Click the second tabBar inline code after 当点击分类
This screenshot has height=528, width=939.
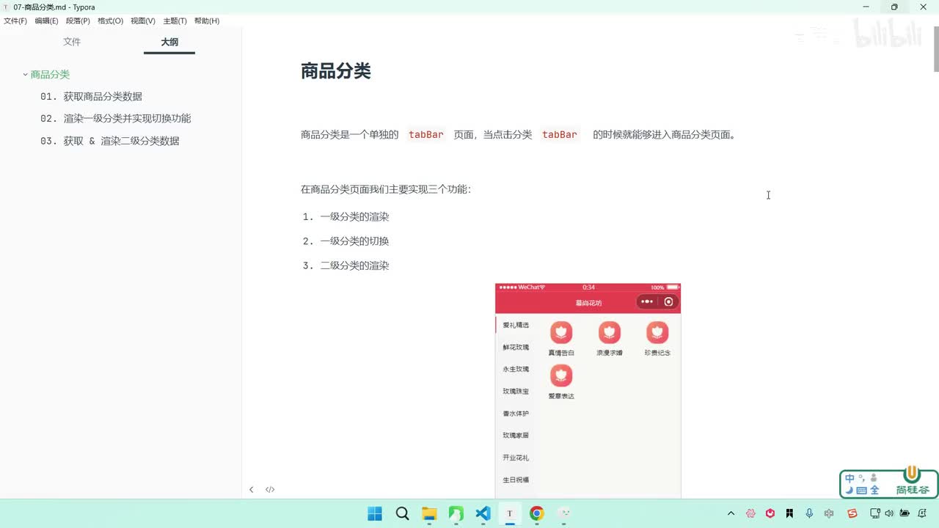560,134
